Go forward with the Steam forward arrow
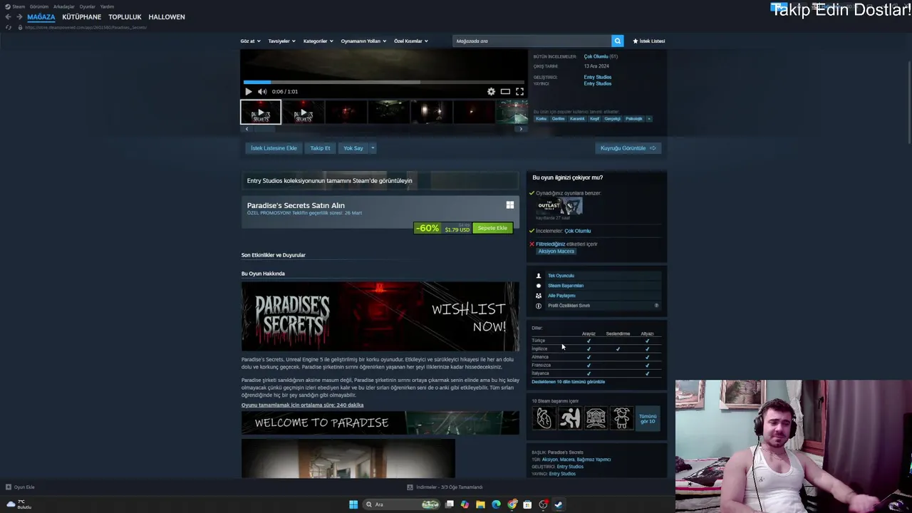The height and width of the screenshot is (513, 912). pos(19,16)
